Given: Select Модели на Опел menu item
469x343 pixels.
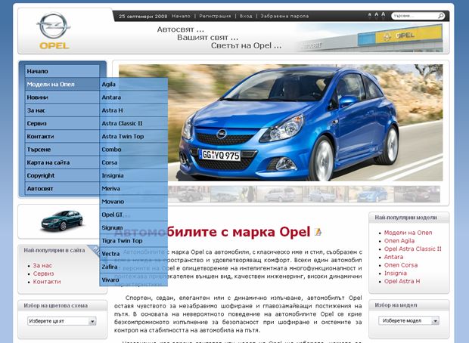Looking at the screenshot, I should pos(62,85).
